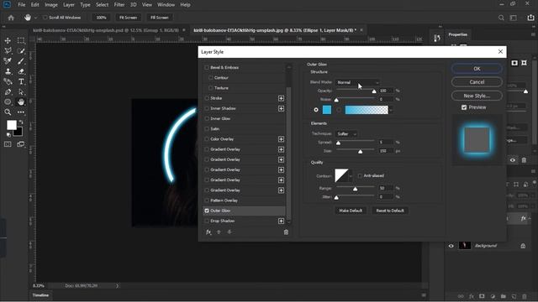Click the solid blue glow color swatch
This screenshot has width=538, height=302.
(x=327, y=110)
